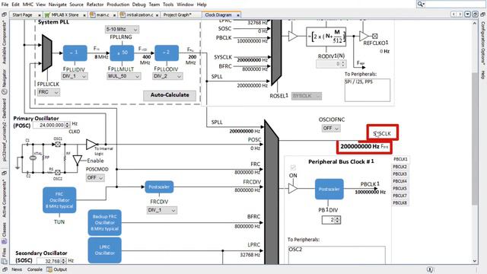Close the Start Page tab
Viewport: 487px width, 274px height.
(x=40, y=15)
